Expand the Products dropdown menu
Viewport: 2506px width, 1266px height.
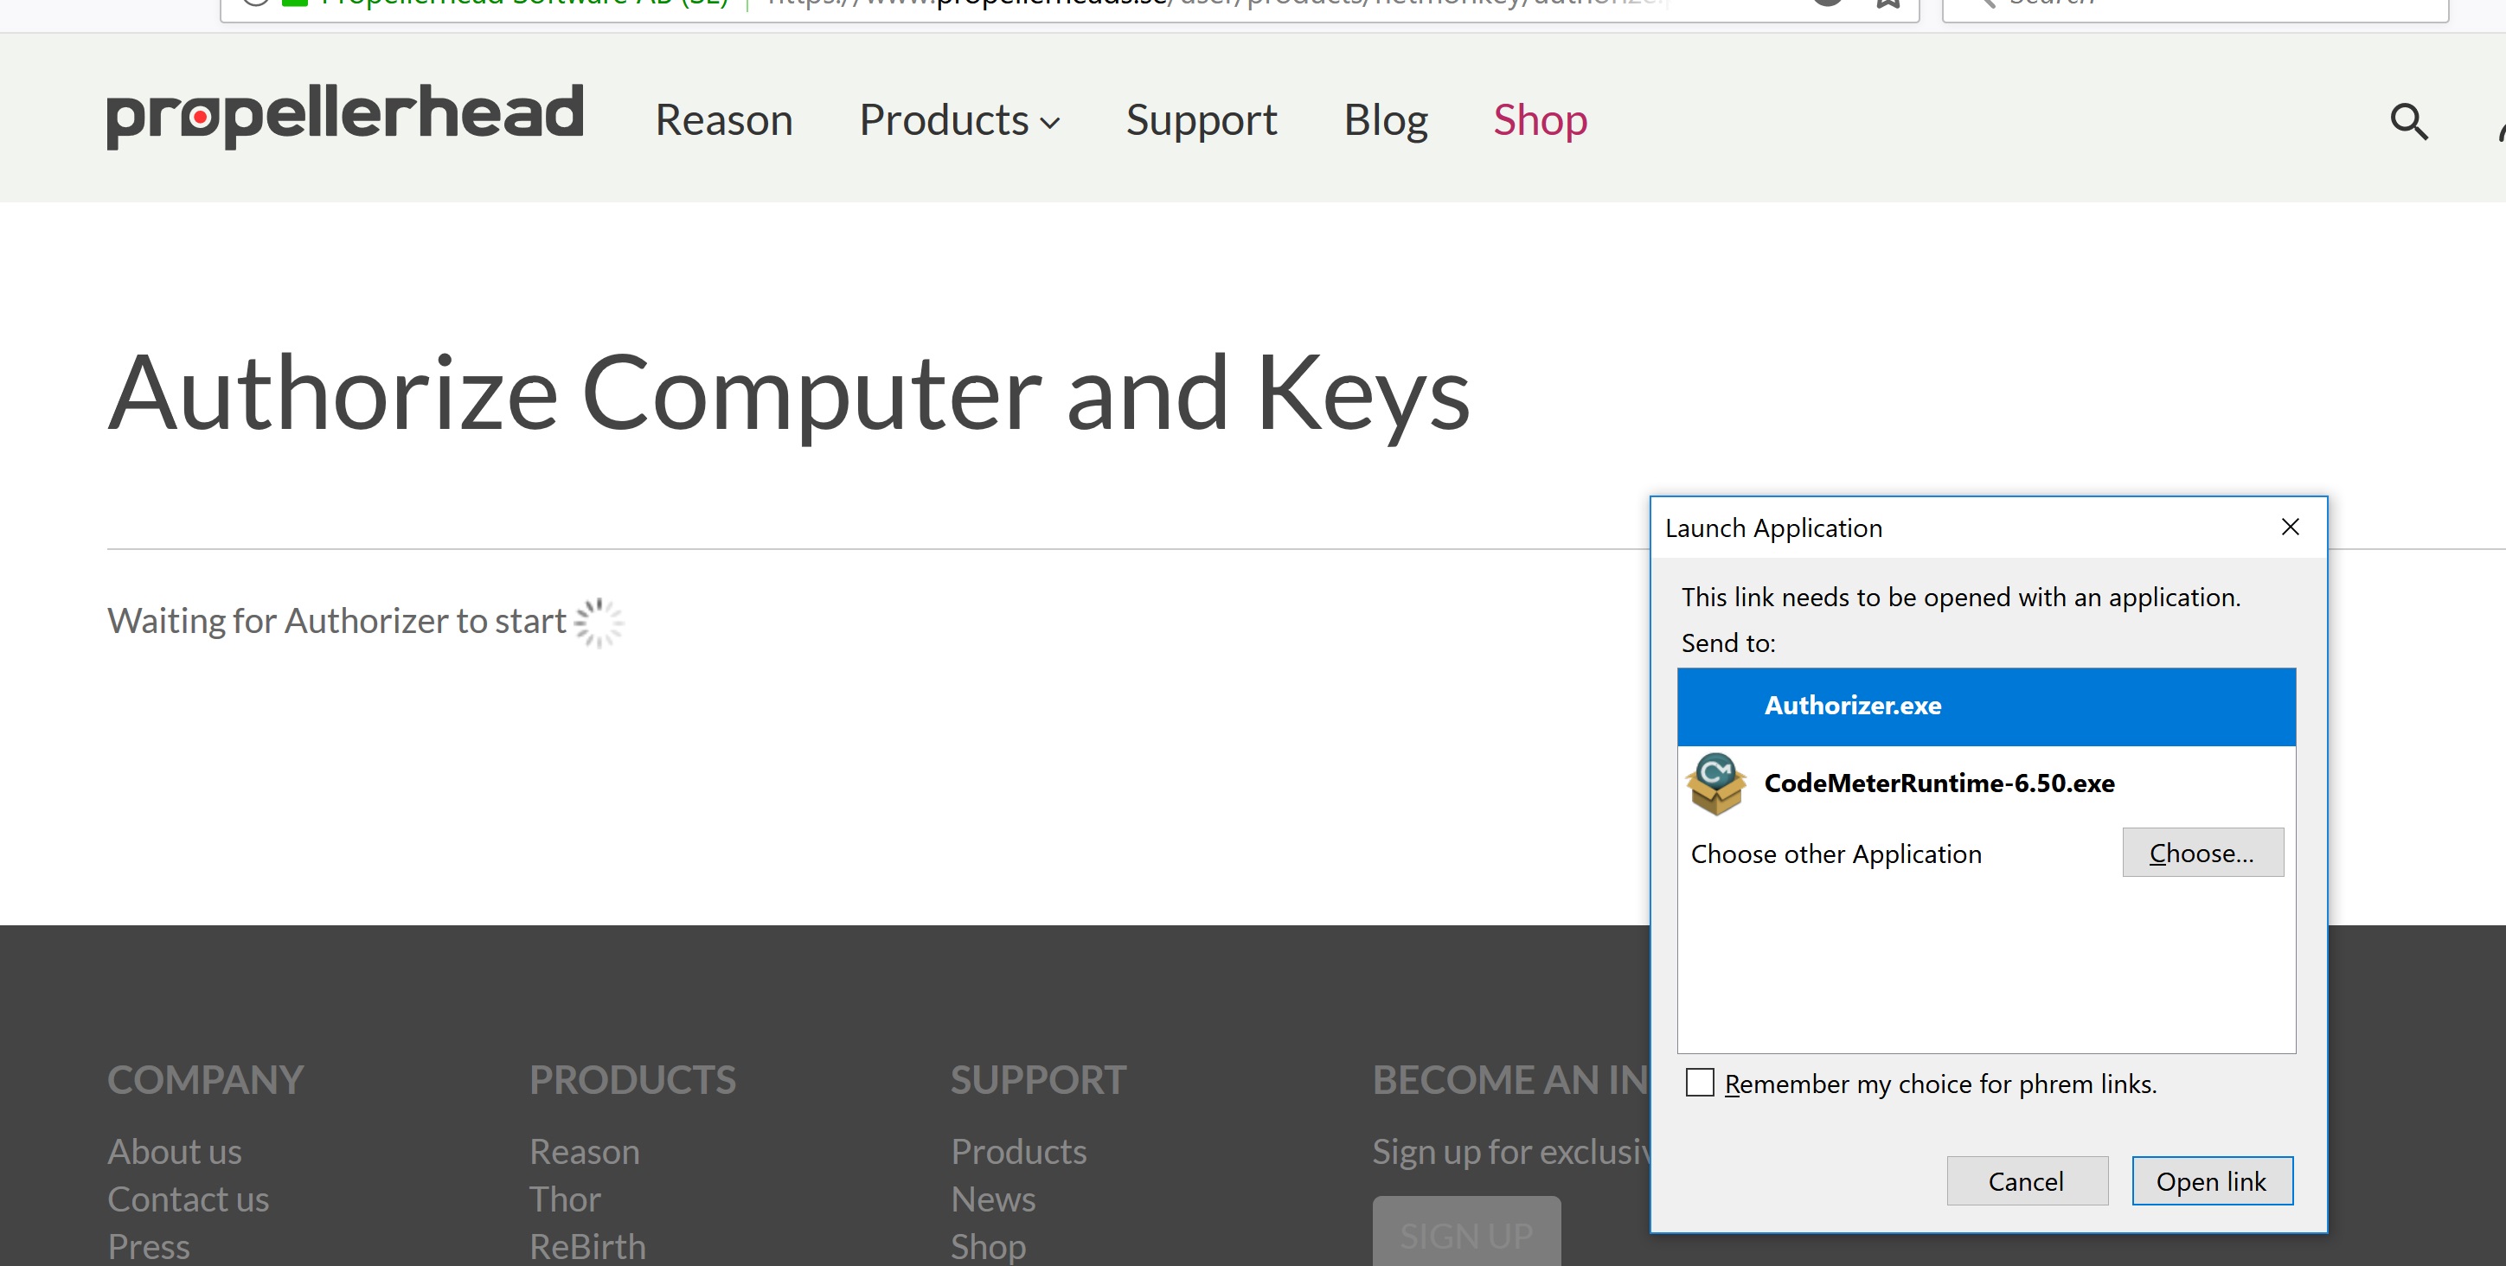point(959,120)
